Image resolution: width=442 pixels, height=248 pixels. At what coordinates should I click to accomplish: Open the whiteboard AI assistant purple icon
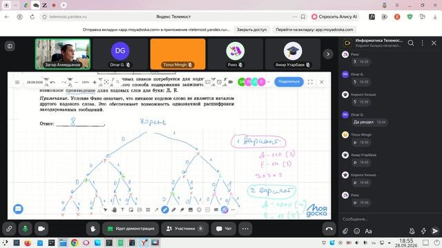(224, 209)
